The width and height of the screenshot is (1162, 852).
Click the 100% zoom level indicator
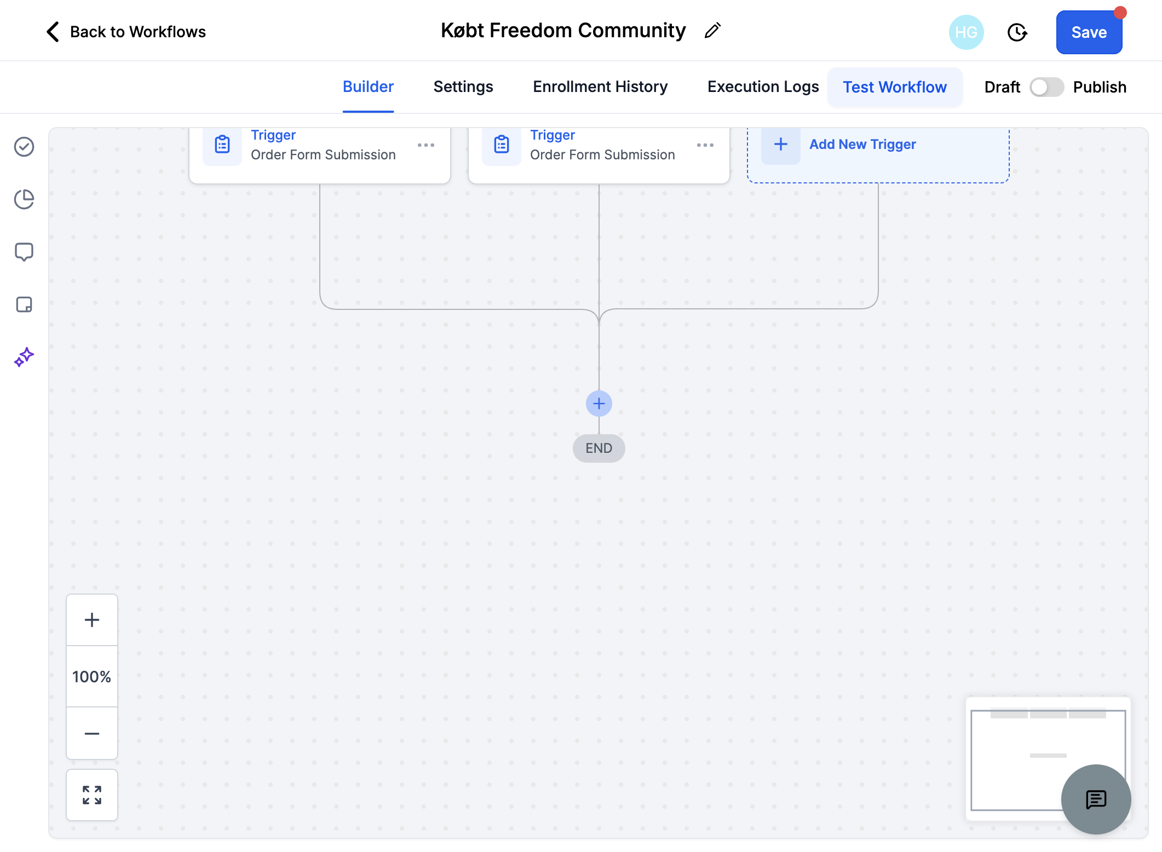coord(92,677)
